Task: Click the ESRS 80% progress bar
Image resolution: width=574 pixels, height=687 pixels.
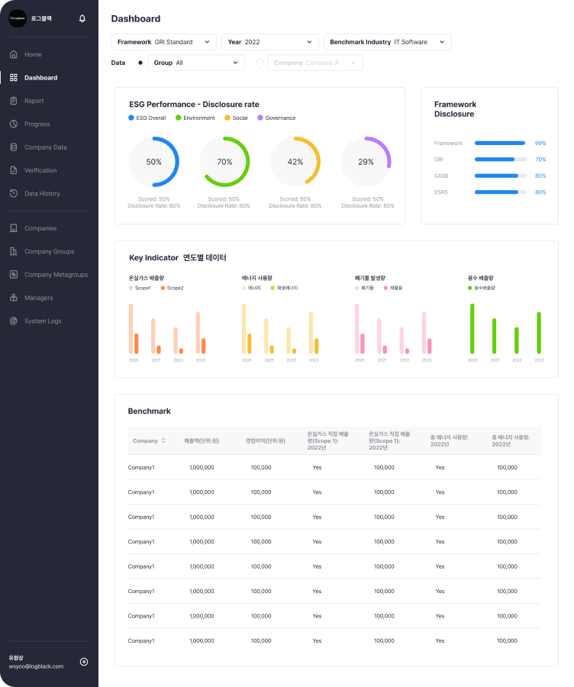Action: (501, 192)
